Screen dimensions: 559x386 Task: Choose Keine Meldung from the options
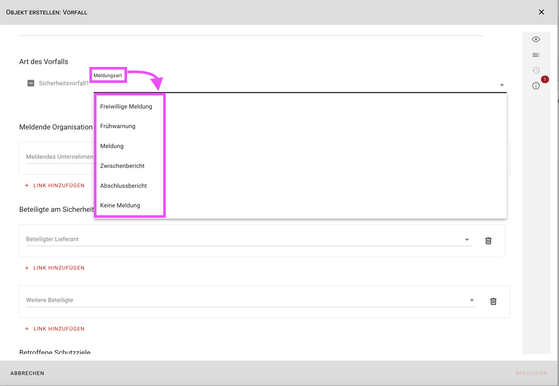click(120, 205)
